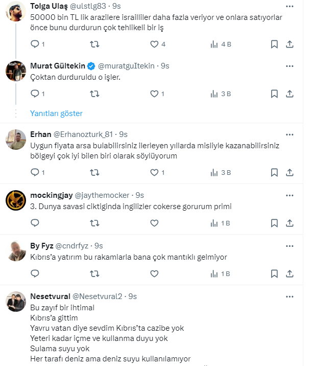Retweet mockingjay's tweet
The image size is (313, 366).
94,223
